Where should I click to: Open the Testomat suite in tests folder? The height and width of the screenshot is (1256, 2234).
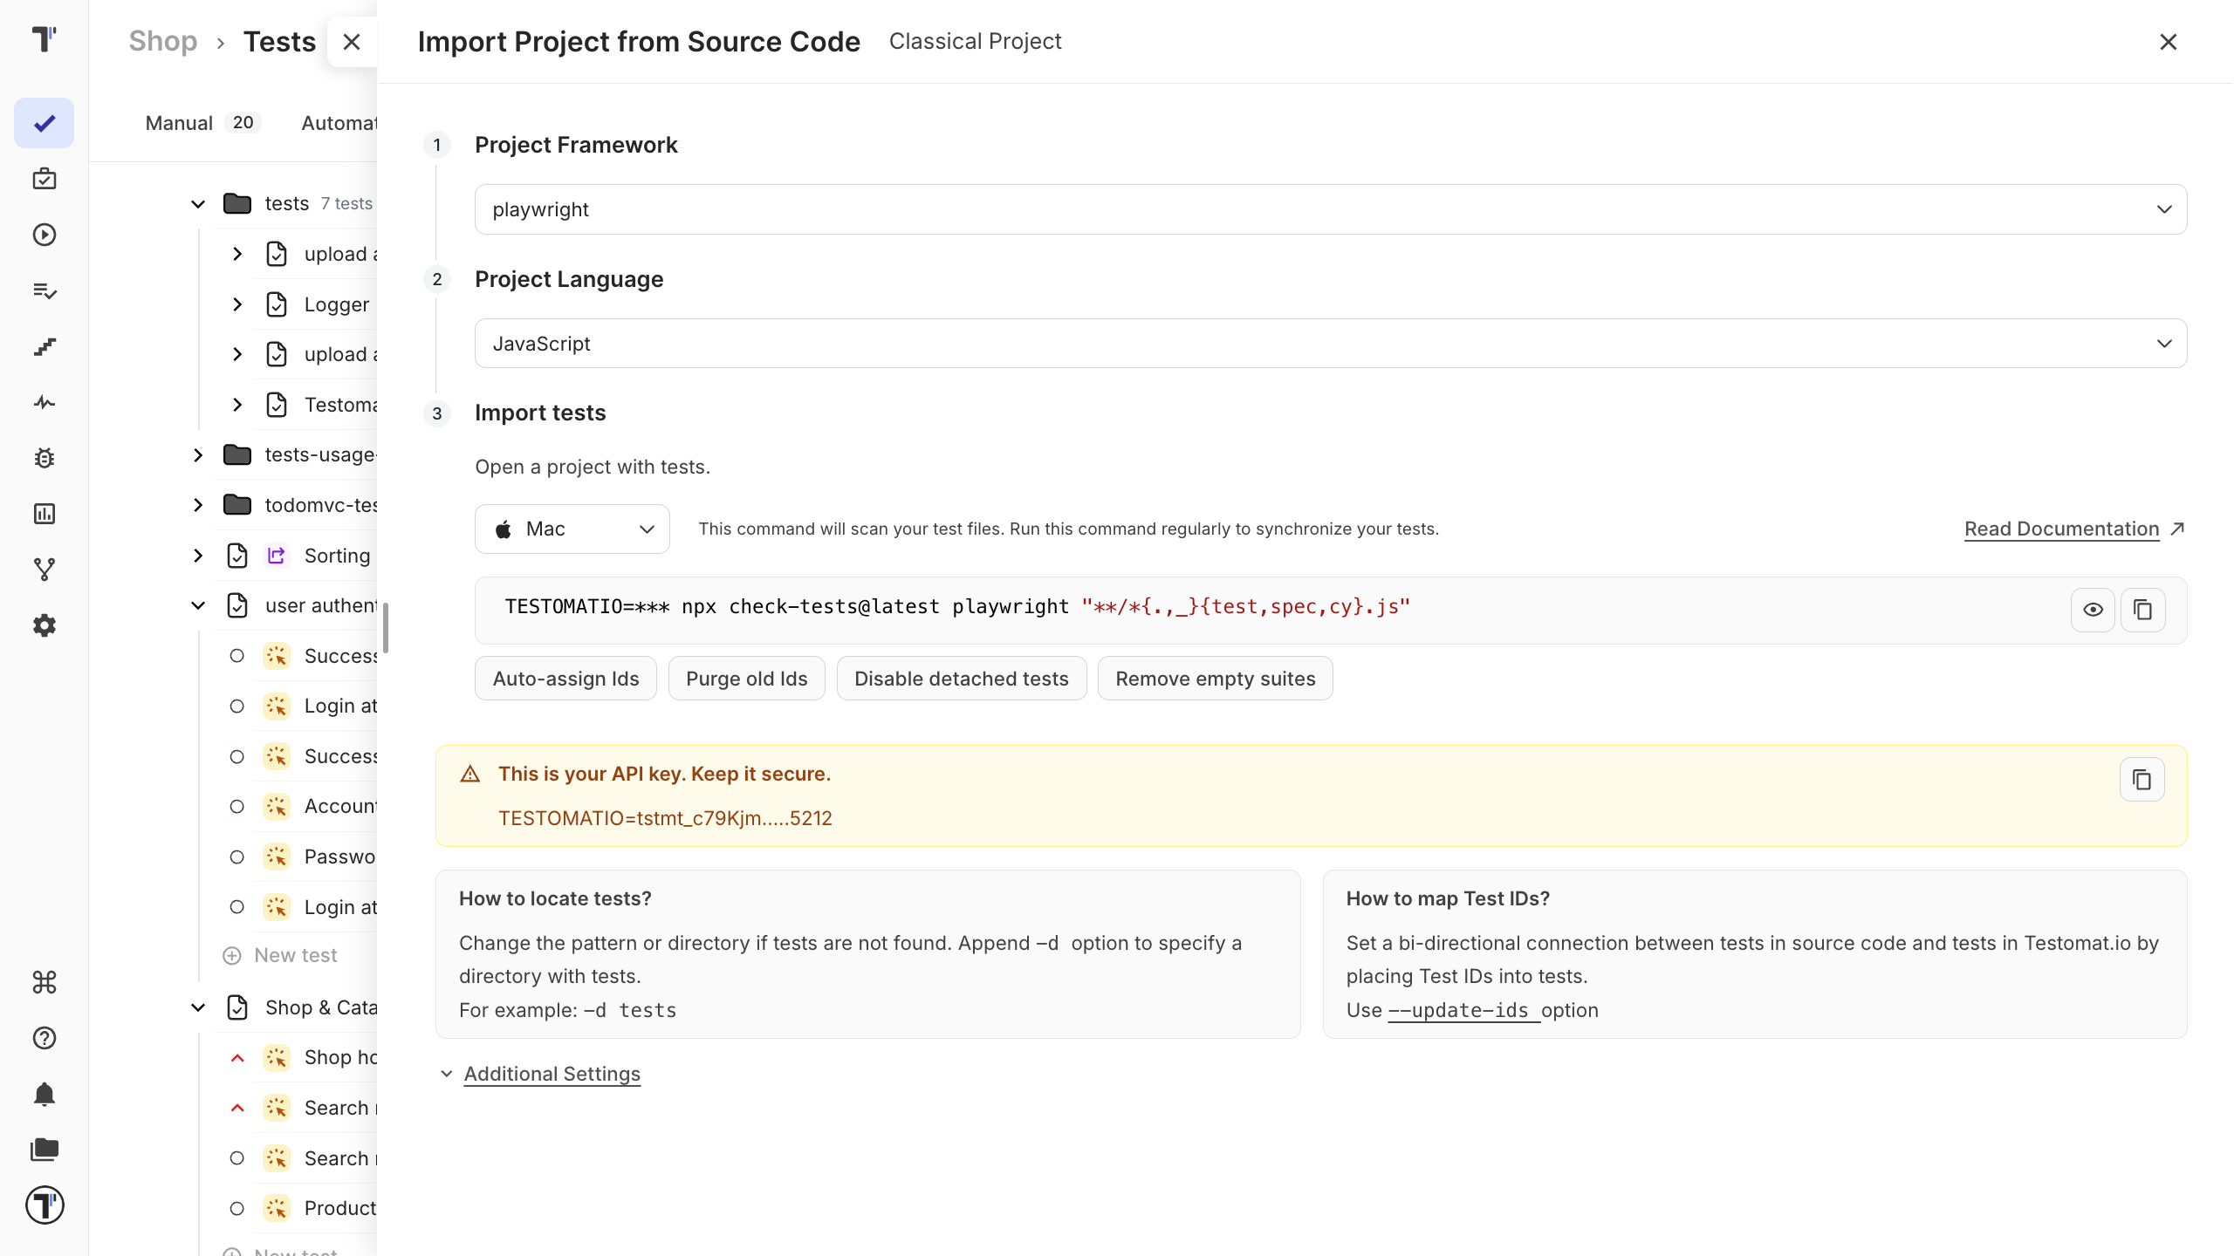click(x=340, y=405)
